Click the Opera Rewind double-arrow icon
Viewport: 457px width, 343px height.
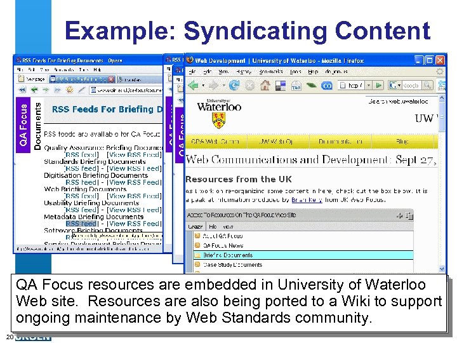tap(22, 90)
